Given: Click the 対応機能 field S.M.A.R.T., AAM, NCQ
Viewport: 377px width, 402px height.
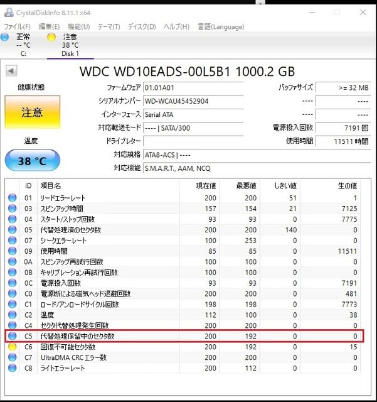Looking at the screenshot, I should [x=257, y=168].
